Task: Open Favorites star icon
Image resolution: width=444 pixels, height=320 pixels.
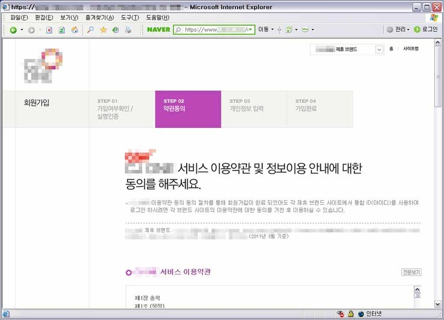Action: 103,29
